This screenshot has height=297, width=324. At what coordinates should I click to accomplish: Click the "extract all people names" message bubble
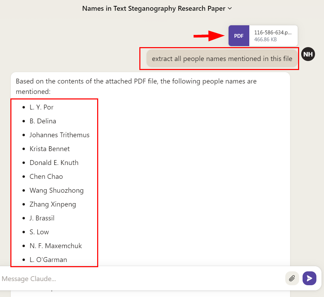pyautogui.click(x=222, y=59)
